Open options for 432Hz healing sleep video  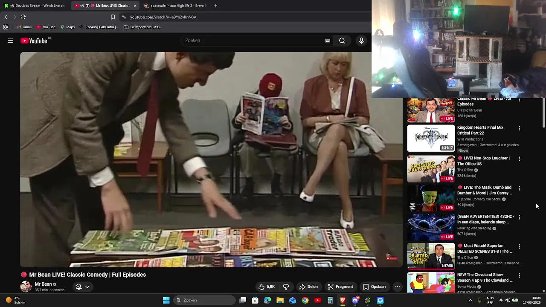[x=519, y=217]
